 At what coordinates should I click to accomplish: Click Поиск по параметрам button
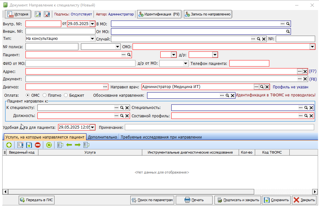click(152, 200)
